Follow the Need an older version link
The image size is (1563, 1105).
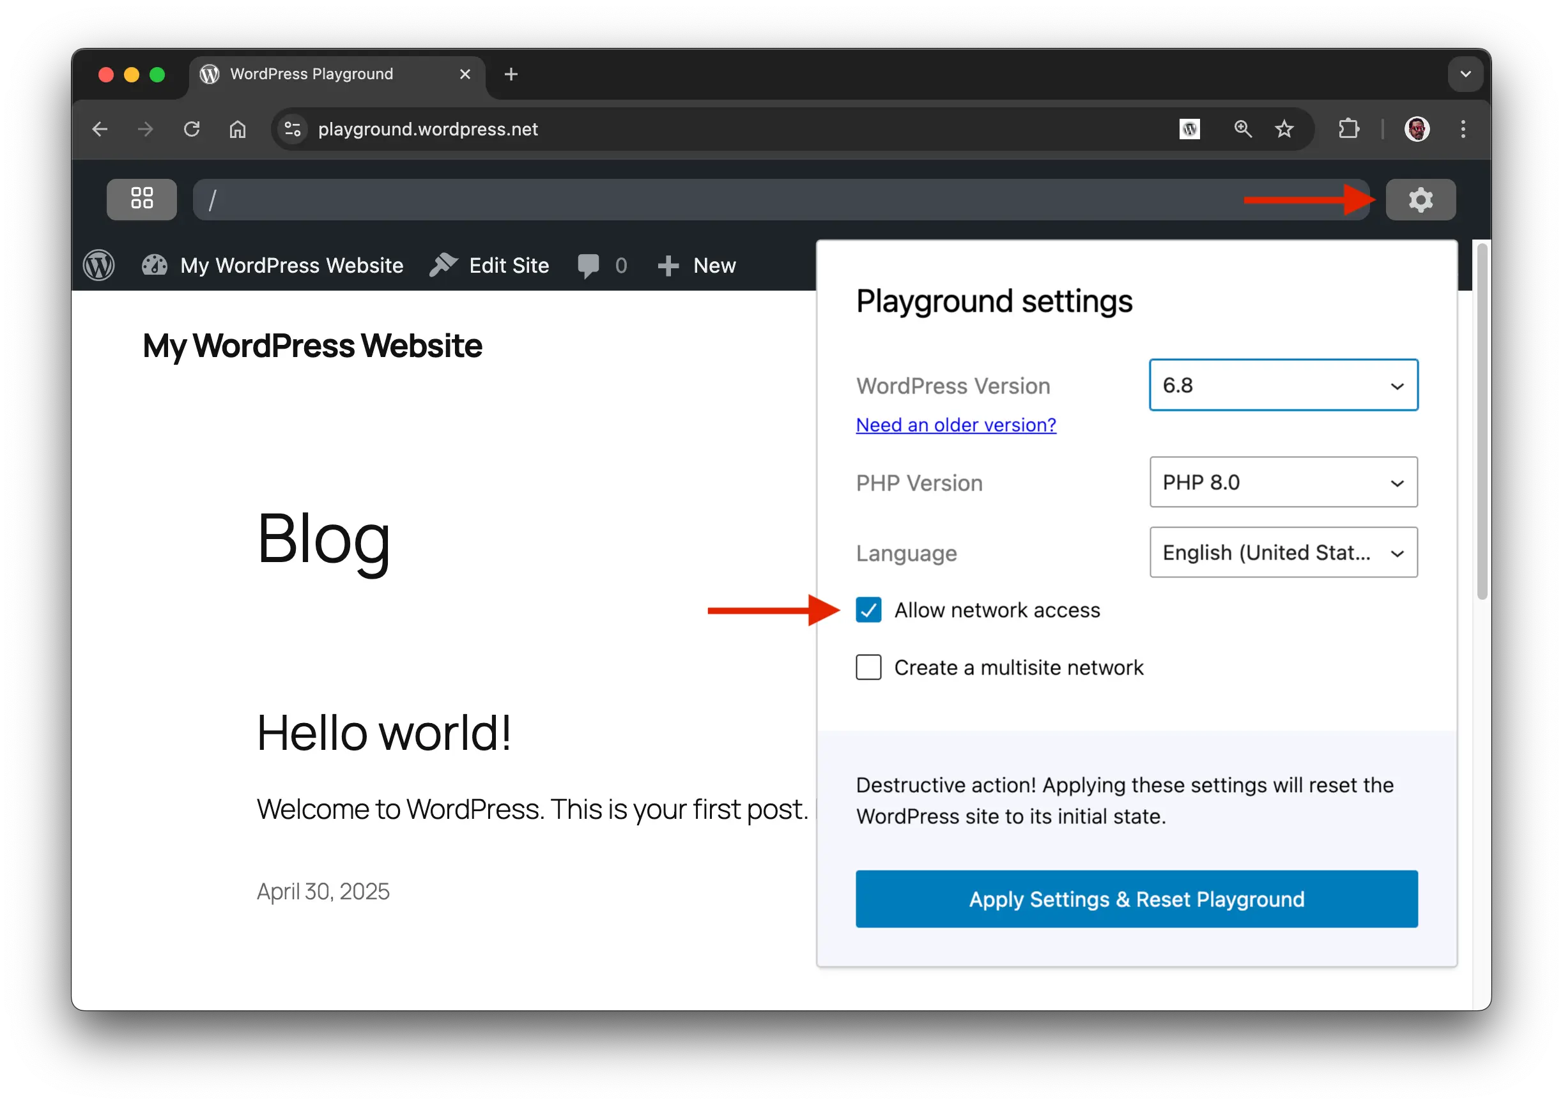pyautogui.click(x=956, y=425)
